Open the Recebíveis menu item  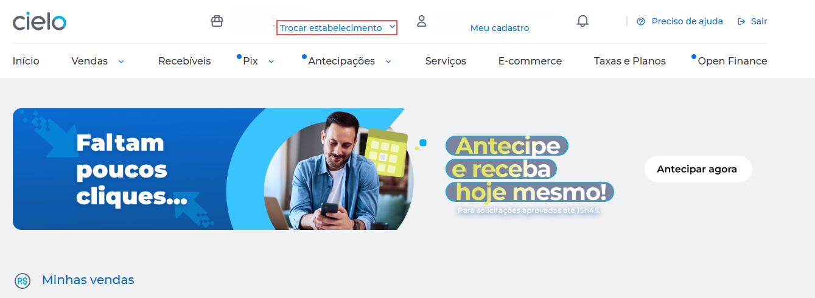point(184,61)
